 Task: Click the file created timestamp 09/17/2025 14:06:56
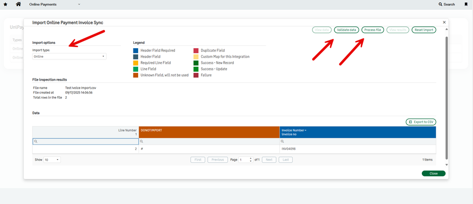[x=79, y=93]
